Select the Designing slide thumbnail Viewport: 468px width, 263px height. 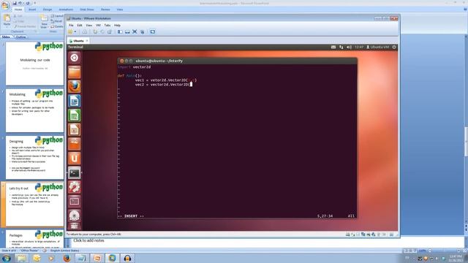(x=34, y=157)
